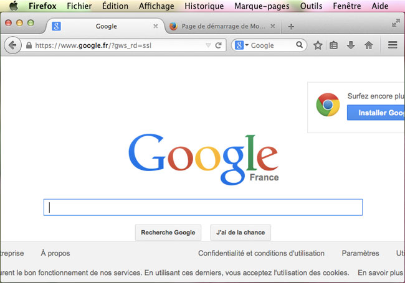This screenshot has width=405, height=283.
Task: Open the Édition menu
Action: (x=115, y=6)
